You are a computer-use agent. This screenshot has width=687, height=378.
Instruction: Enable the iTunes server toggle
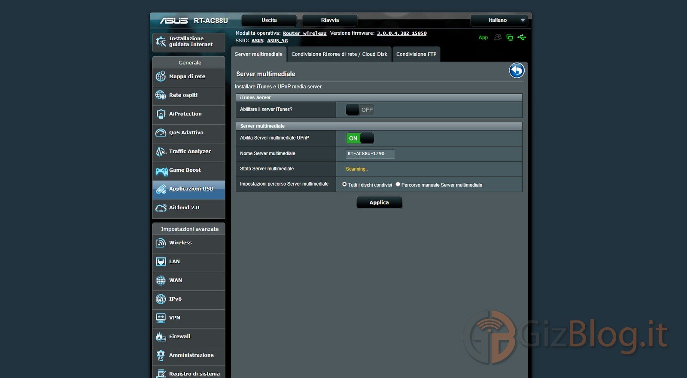pos(359,110)
